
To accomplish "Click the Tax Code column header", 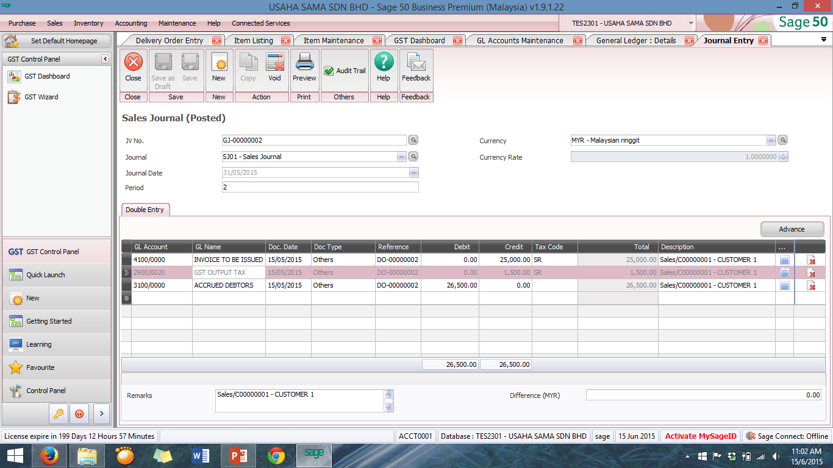I will pos(555,247).
